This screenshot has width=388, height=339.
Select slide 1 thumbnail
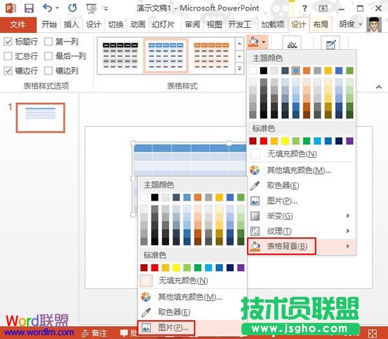coord(41,118)
